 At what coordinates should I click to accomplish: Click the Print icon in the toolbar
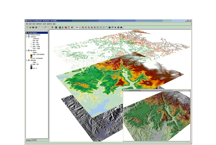36,27
